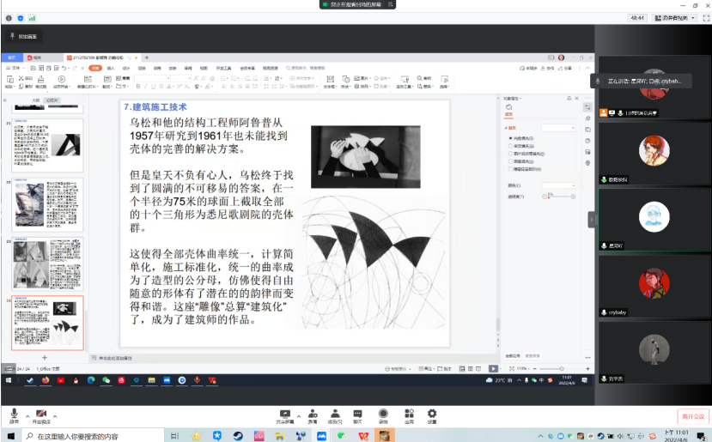This screenshot has height=442, width=712.
Task: Open Windows Start button
Action: pos(11,436)
